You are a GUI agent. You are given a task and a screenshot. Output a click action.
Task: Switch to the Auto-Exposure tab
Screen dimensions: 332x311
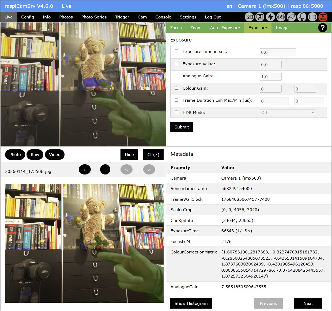pyautogui.click(x=225, y=28)
